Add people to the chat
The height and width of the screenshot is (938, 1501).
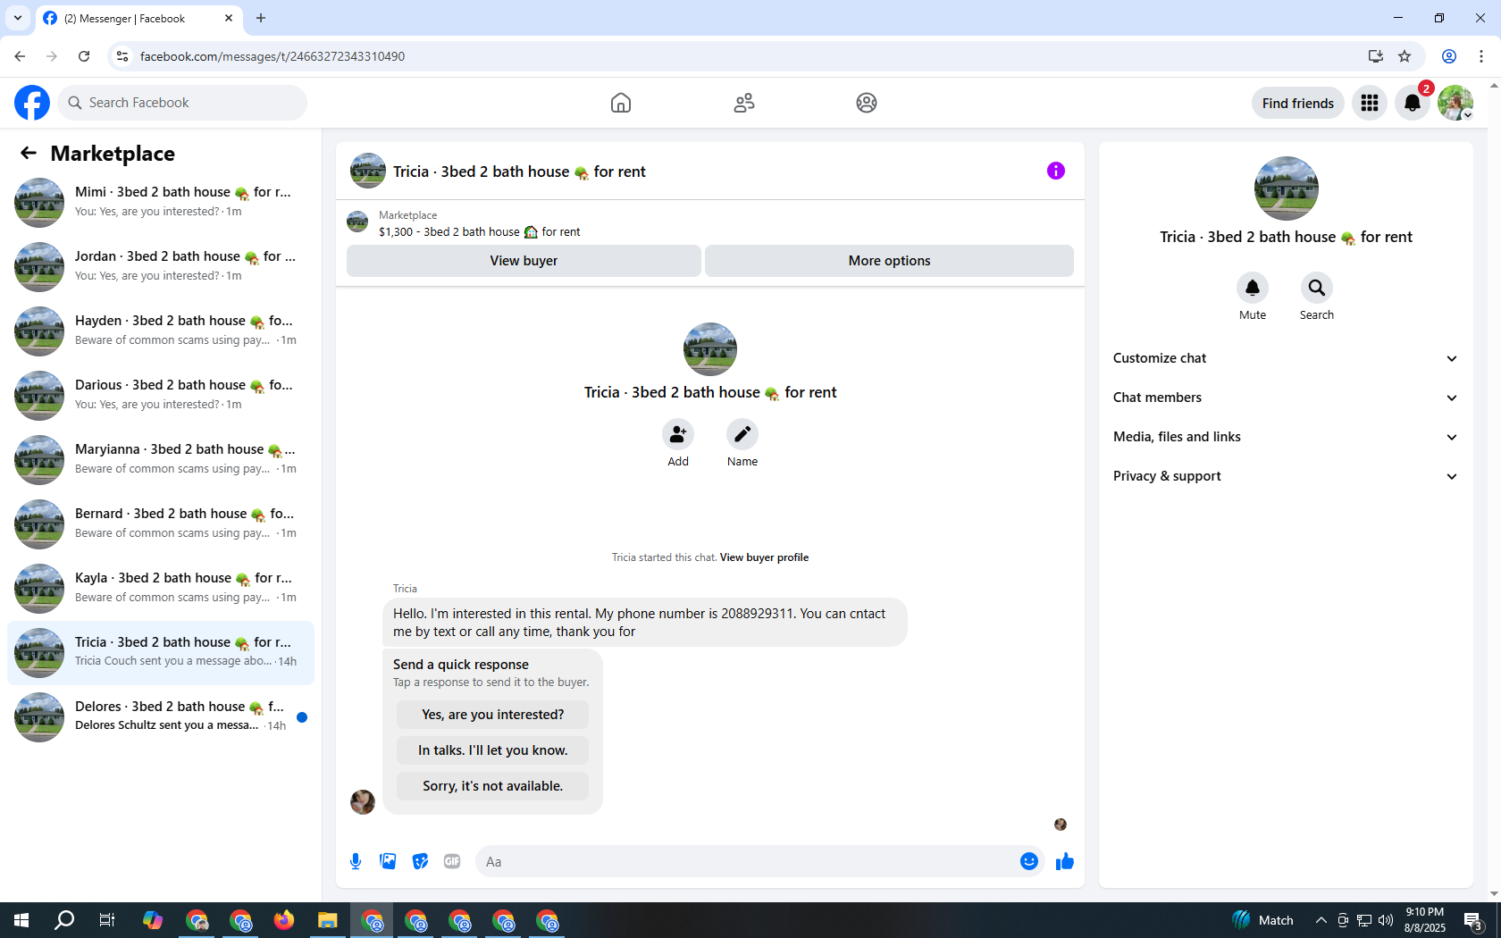pyautogui.click(x=678, y=434)
